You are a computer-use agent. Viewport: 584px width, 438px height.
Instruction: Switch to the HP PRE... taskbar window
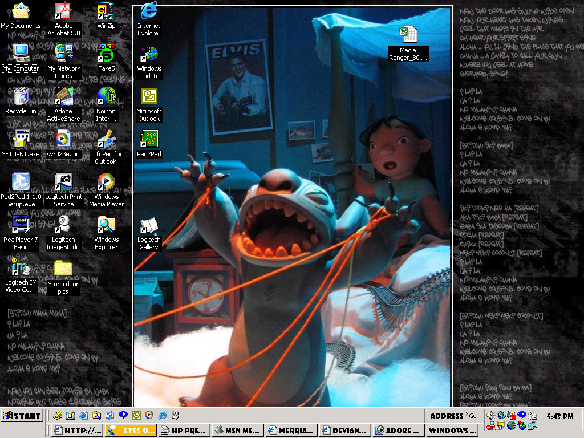click(184, 431)
